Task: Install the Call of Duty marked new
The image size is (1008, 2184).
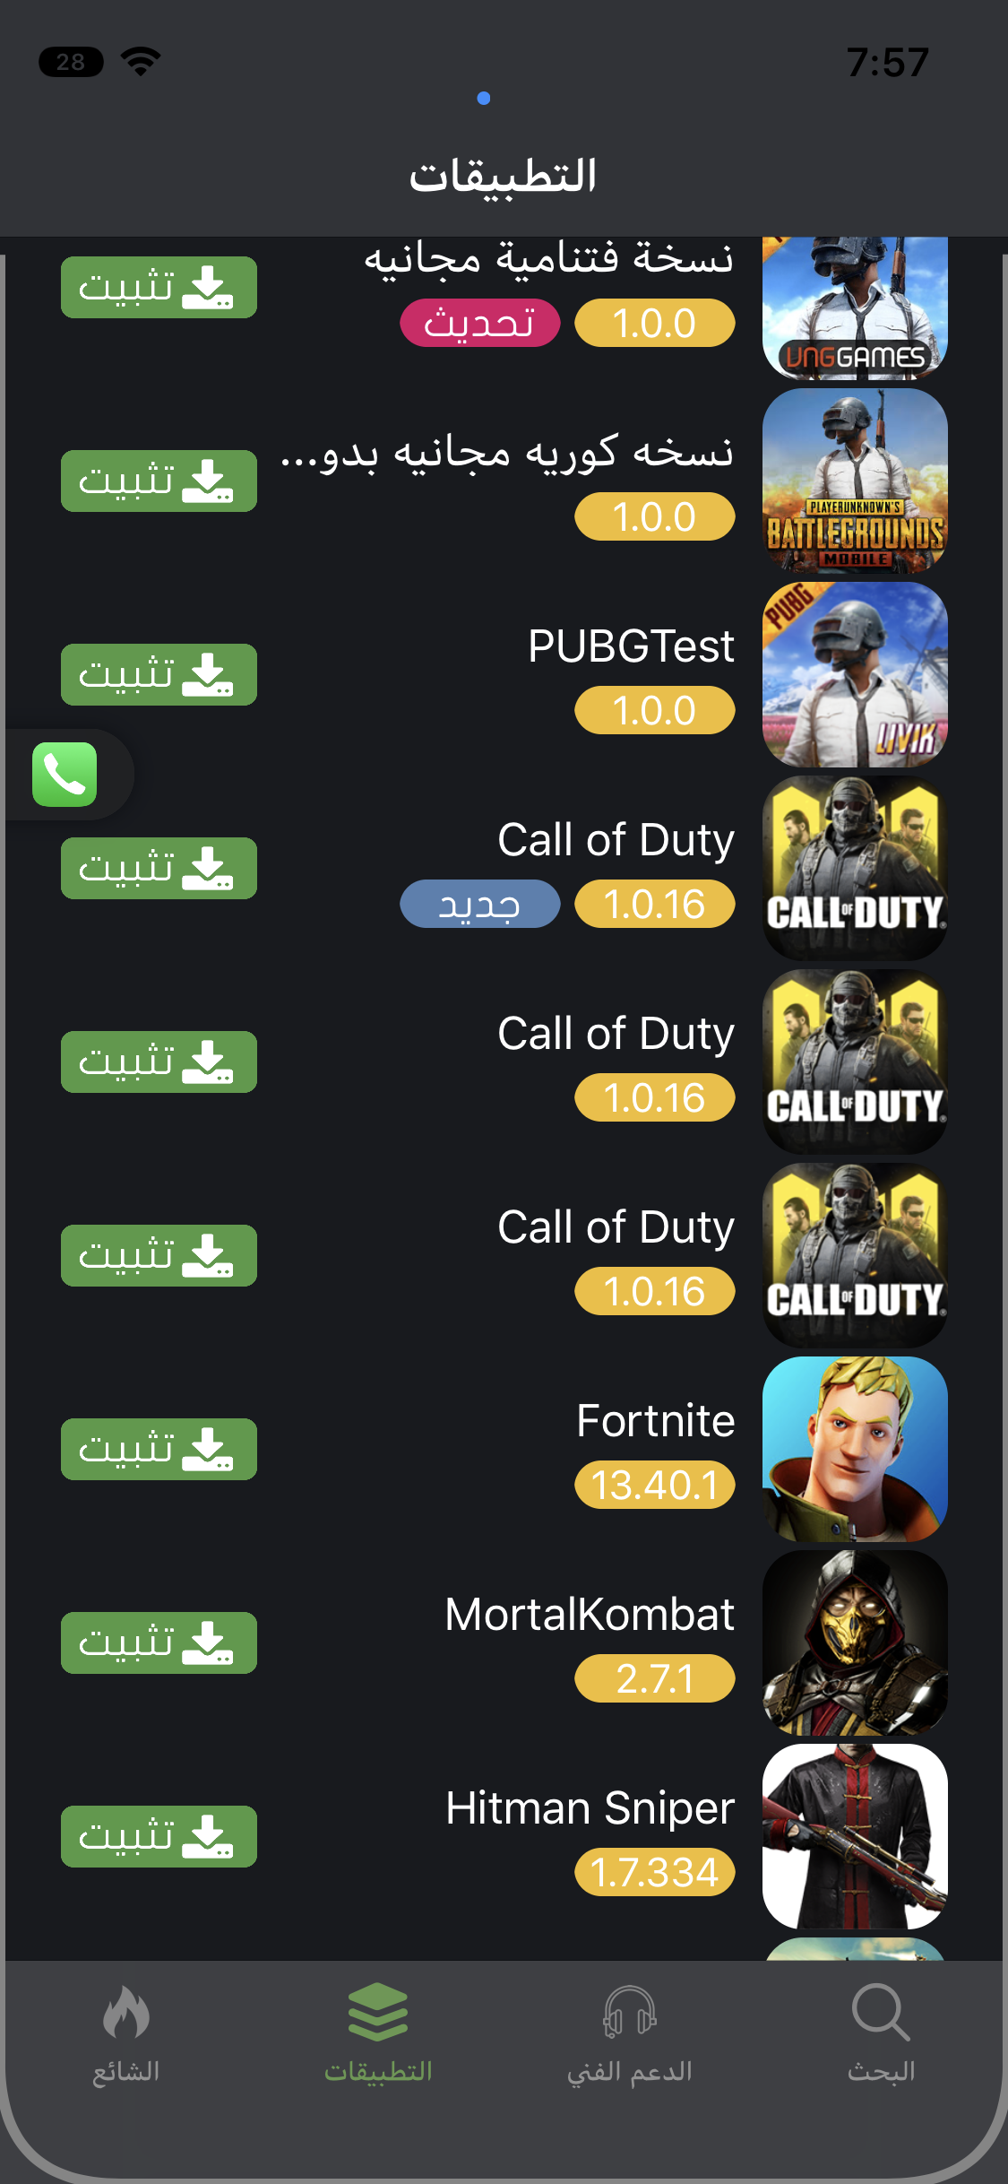Action: 159,868
